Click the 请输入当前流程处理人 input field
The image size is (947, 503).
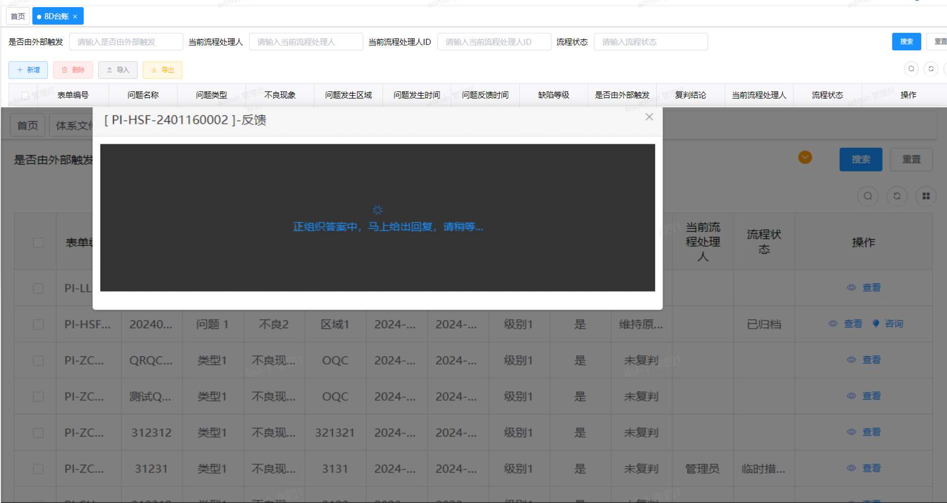(x=306, y=42)
